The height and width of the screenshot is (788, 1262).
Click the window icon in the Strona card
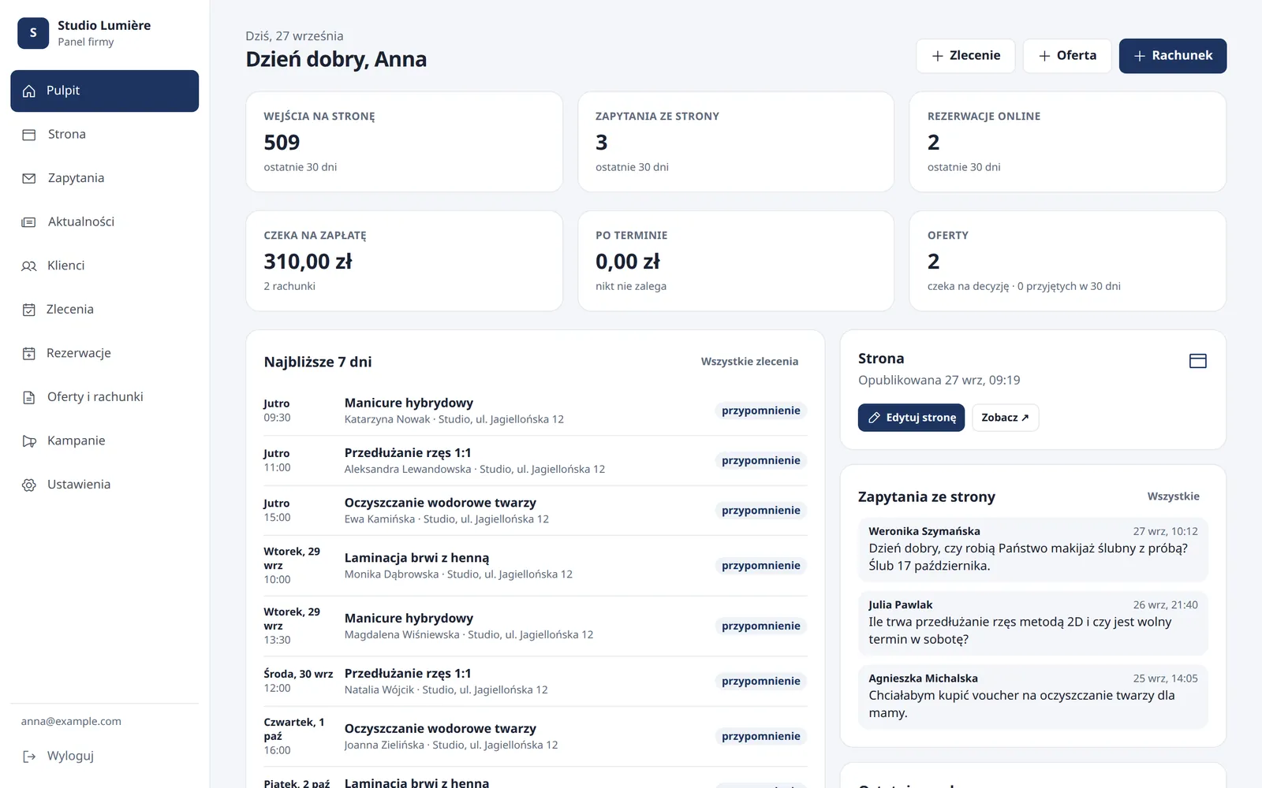point(1197,361)
